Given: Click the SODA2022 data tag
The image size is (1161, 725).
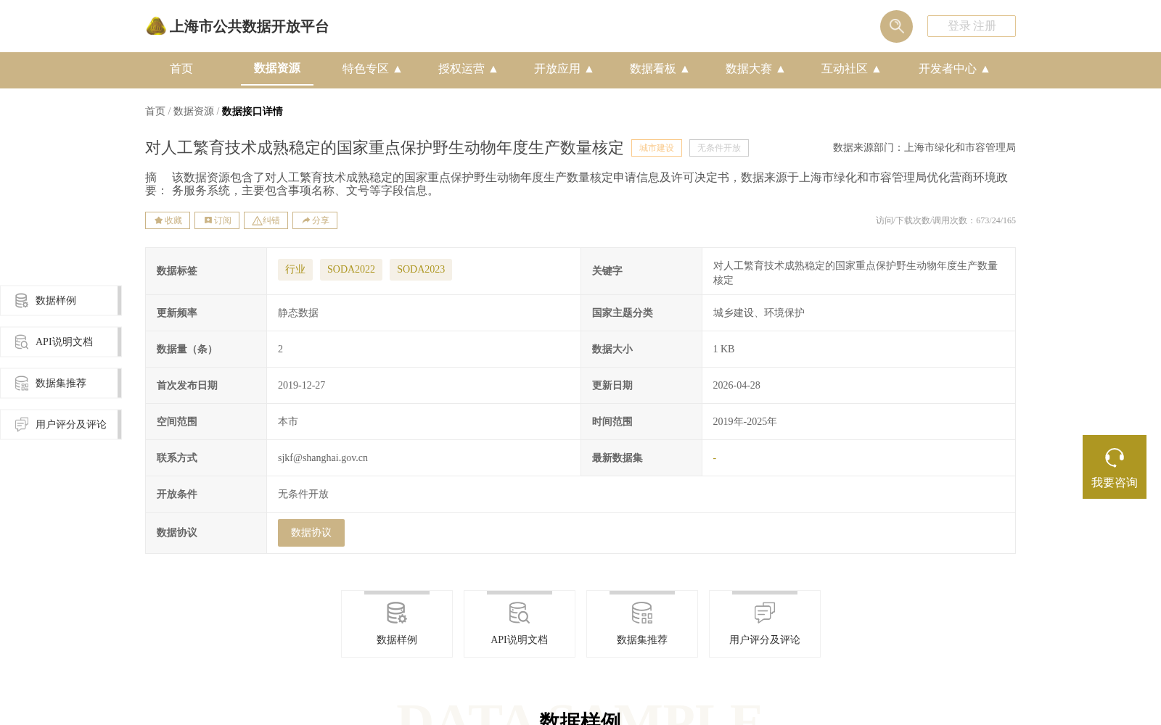Looking at the screenshot, I should pos(351,270).
